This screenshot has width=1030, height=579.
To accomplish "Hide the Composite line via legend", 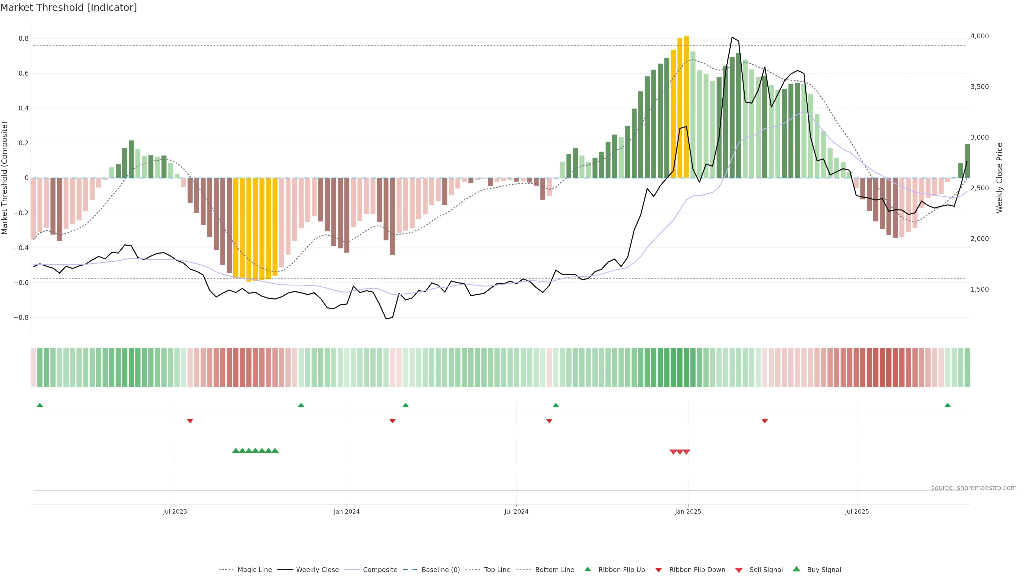I will click(380, 570).
